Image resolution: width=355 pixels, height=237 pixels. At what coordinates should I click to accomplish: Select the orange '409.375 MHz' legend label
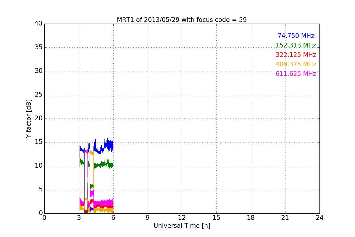(x=296, y=64)
